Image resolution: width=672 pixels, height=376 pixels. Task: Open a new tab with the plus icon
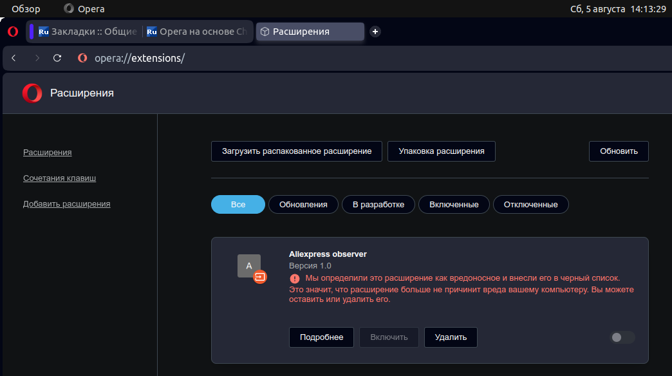[x=375, y=32]
